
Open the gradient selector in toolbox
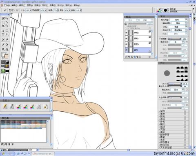click(7, 62)
